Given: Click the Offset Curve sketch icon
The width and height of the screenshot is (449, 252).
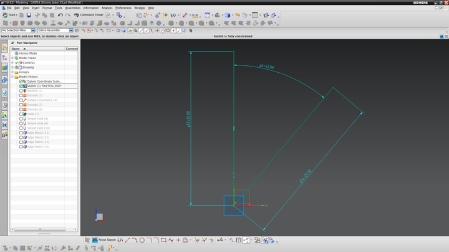Looking at the screenshot, I should [x=185, y=240].
